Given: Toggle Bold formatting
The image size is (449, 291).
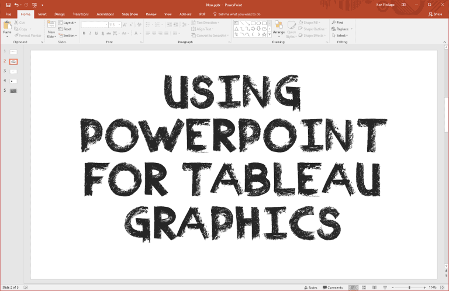Looking at the screenshot, I should [x=84, y=33].
